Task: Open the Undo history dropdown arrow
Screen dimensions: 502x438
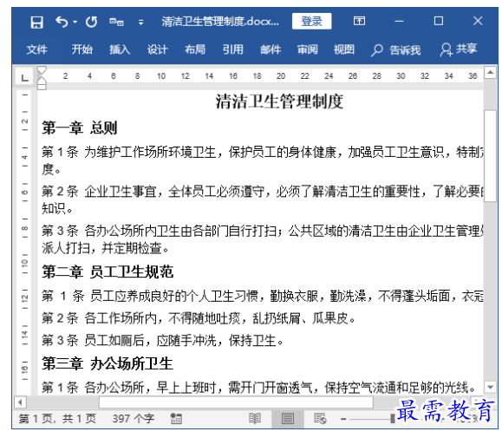Action: coord(75,22)
